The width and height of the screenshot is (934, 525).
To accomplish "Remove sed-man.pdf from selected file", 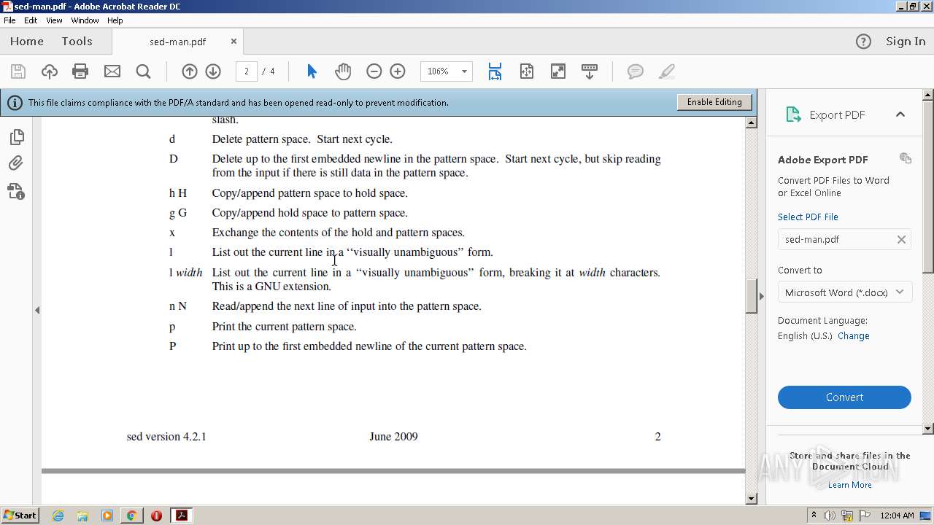I will point(901,239).
